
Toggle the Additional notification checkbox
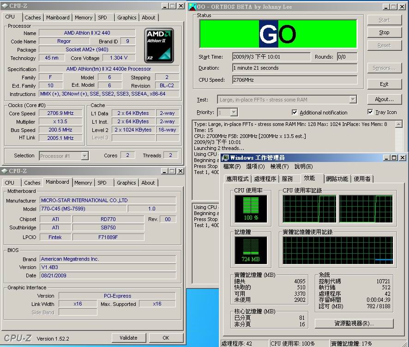point(295,113)
